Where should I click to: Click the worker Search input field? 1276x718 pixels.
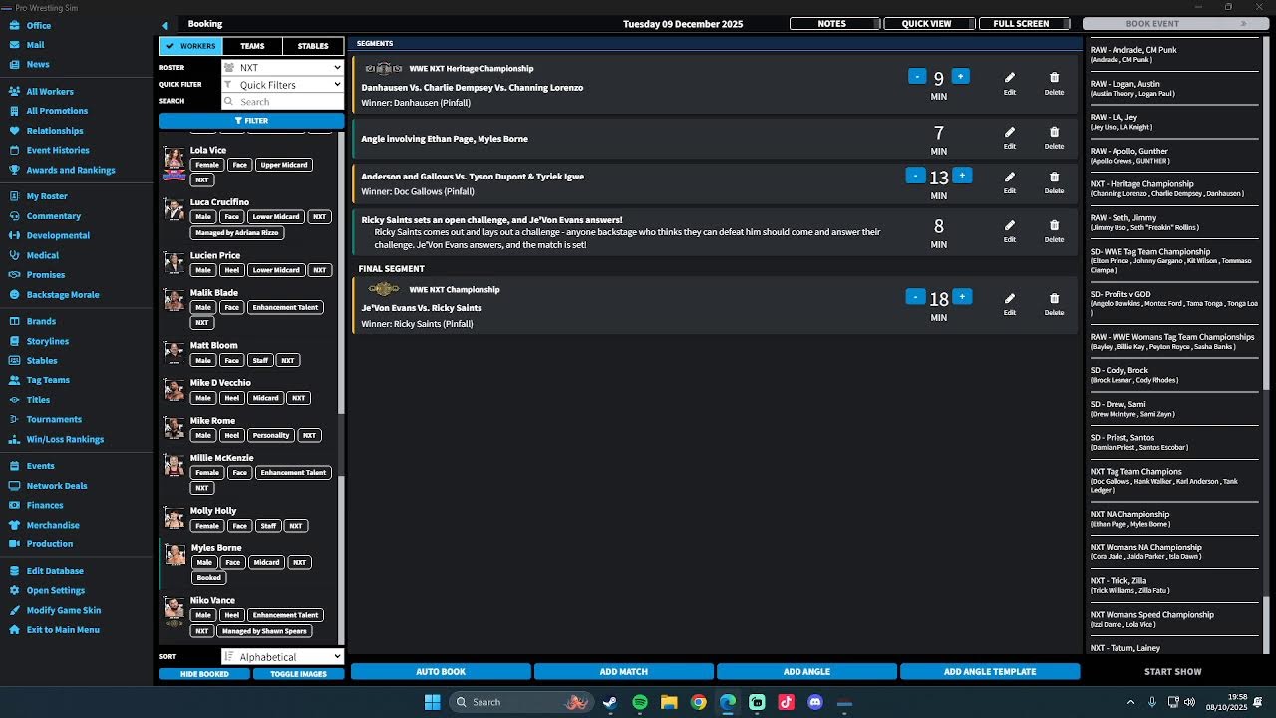283,102
